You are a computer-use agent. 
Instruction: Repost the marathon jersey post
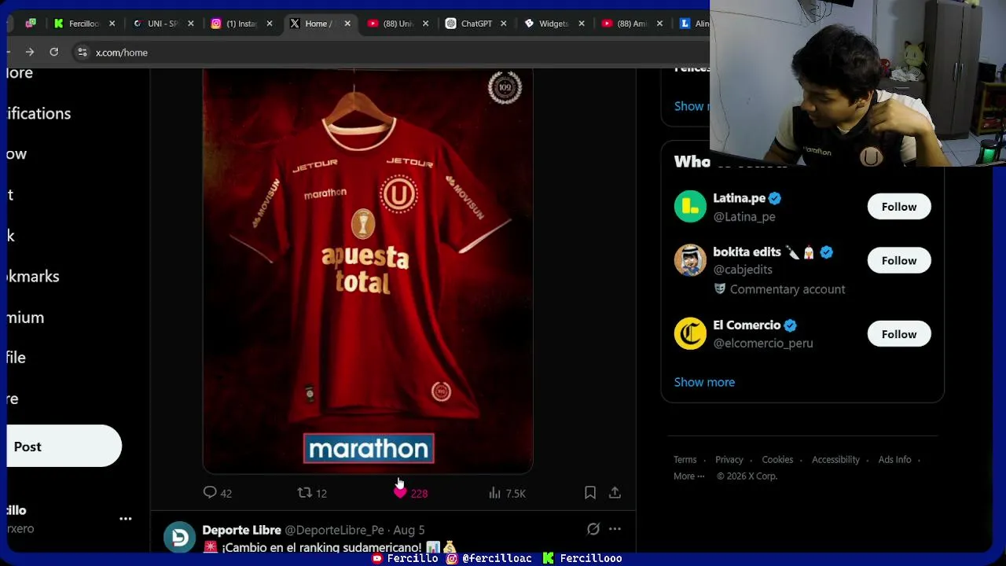[x=312, y=493]
